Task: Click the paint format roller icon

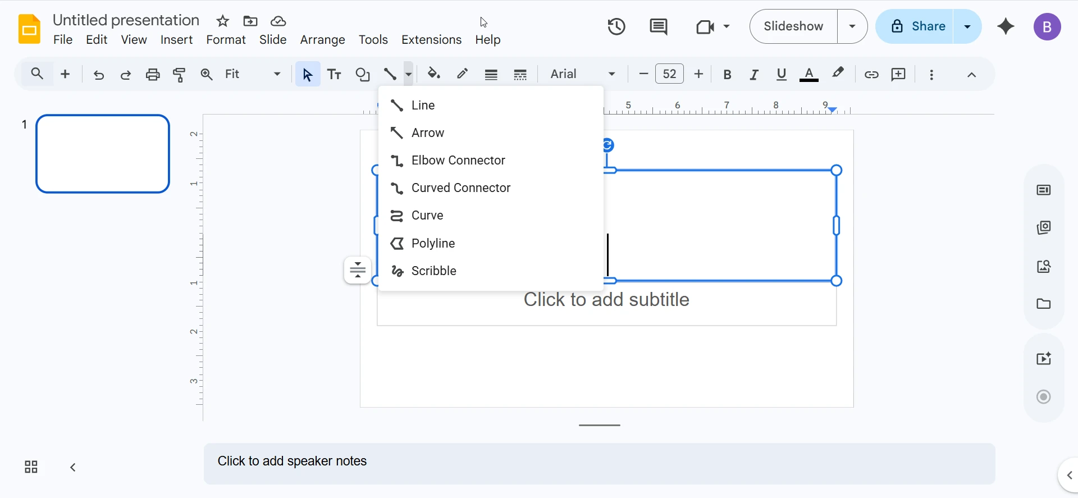Action: [x=180, y=74]
